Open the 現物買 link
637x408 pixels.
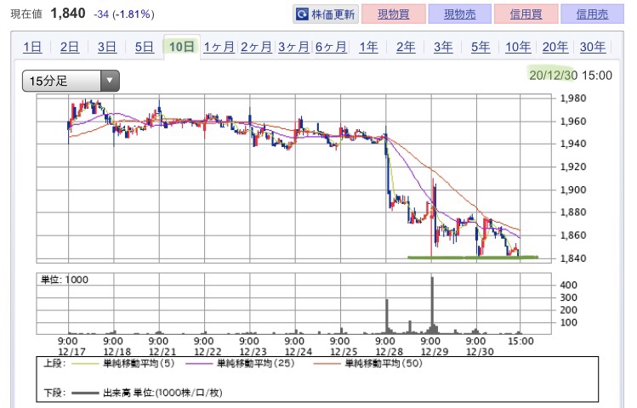(x=393, y=14)
